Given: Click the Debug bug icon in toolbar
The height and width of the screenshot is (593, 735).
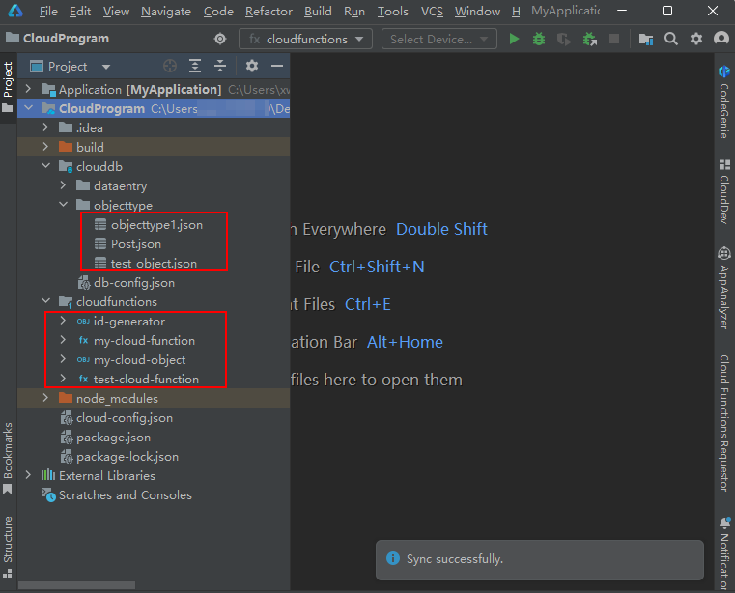Looking at the screenshot, I should (x=539, y=39).
